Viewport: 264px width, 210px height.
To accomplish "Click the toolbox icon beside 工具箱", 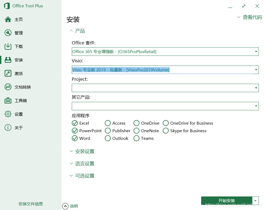I will pyautogui.click(x=8, y=101).
